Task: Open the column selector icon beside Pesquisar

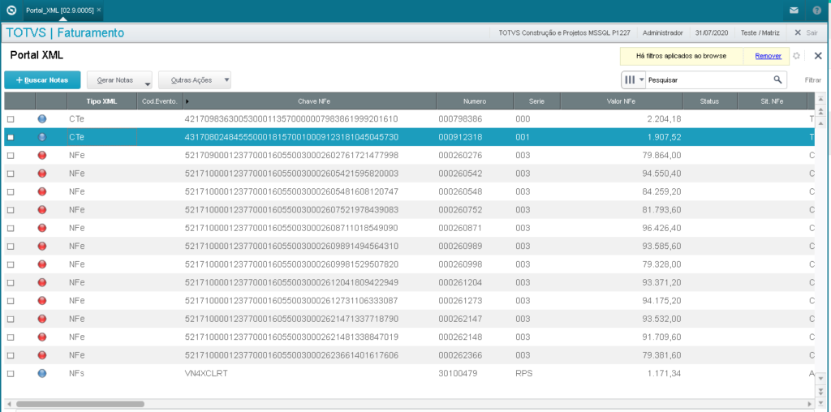Action: tap(633, 80)
